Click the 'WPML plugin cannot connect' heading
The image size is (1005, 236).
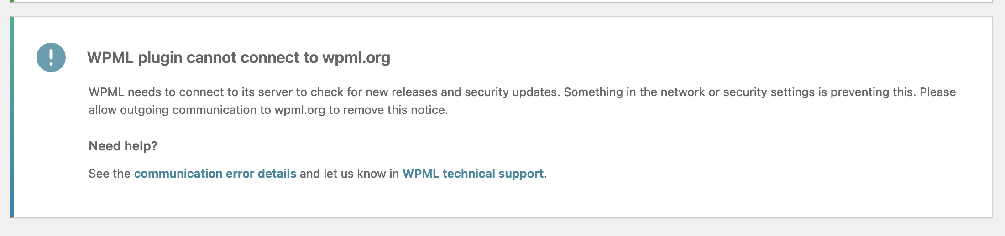click(x=239, y=57)
